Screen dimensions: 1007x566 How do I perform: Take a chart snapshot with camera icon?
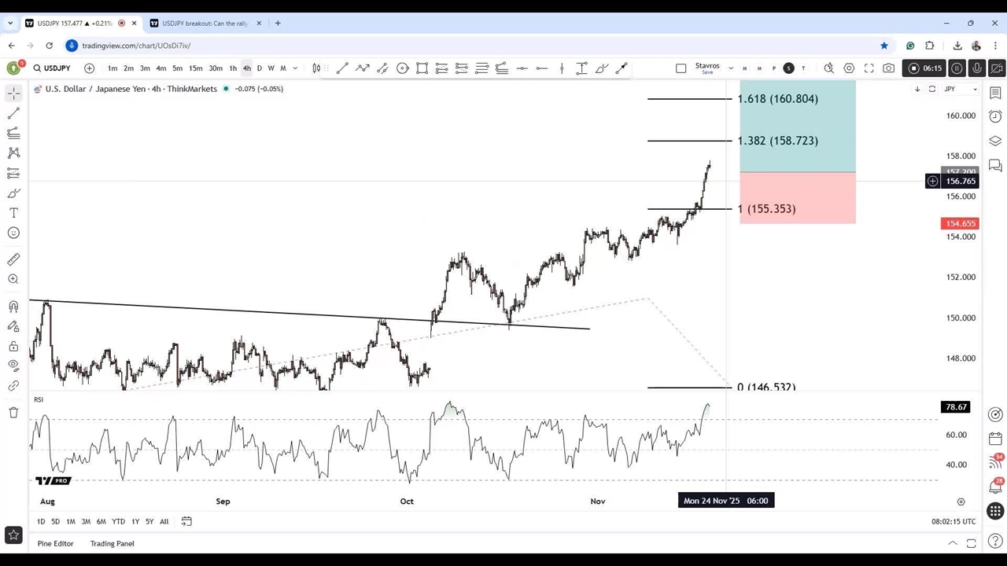888,68
